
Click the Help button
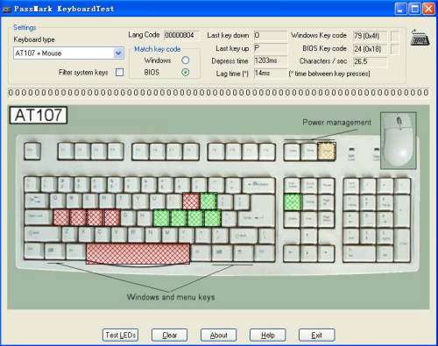[x=267, y=335]
